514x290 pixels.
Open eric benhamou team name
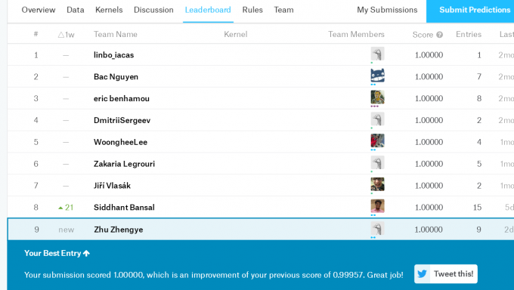[121, 99]
